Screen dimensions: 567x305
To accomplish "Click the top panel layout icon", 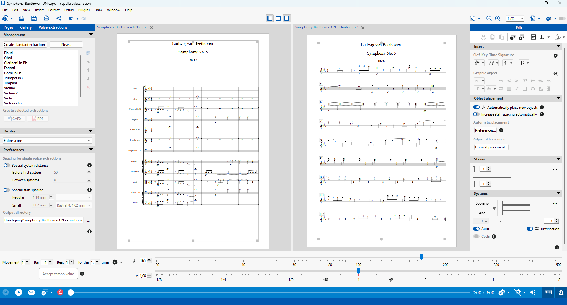I will click(278, 18).
